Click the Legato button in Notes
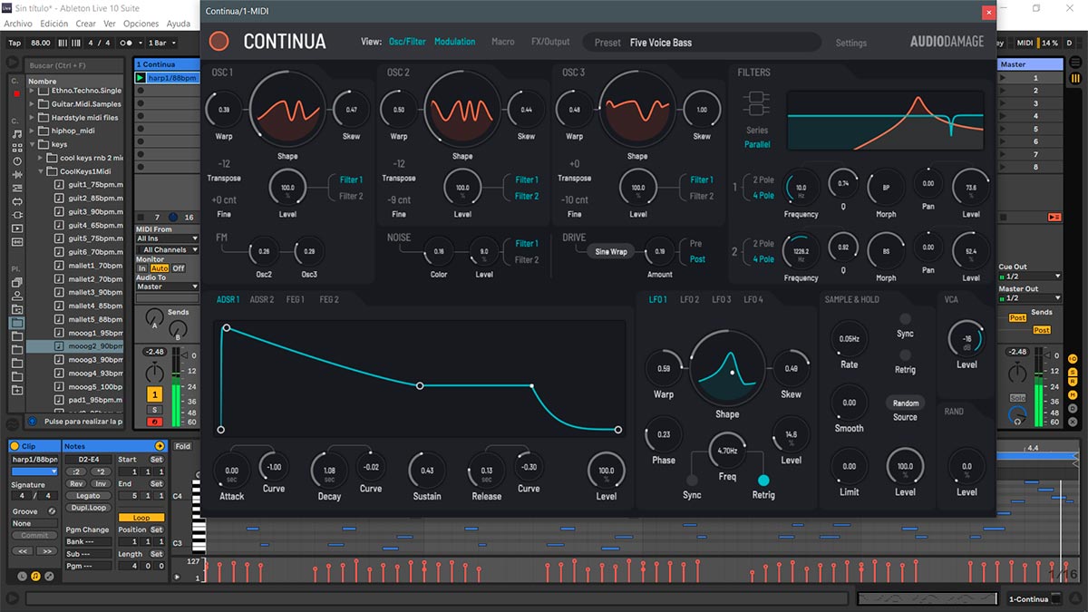The height and width of the screenshot is (612, 1088). 88,496
